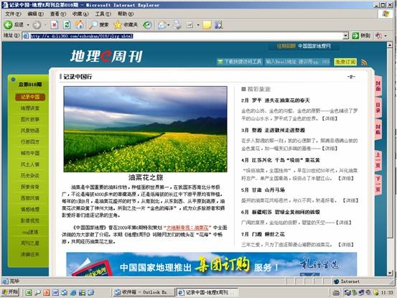
Task: Open History via green clock icon
Action: 147,25
